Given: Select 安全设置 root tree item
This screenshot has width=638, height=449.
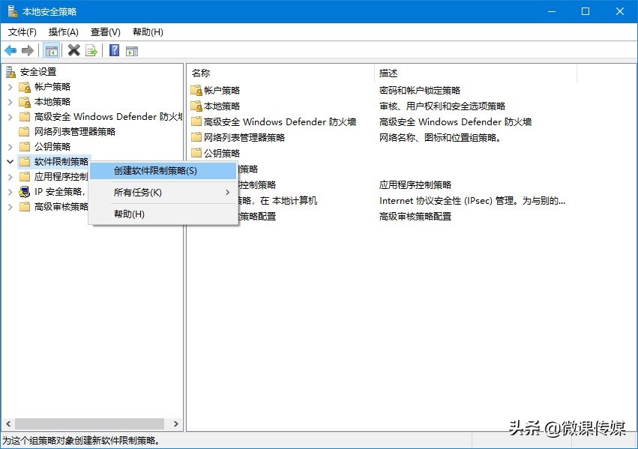Looking at the screenshot, I should (38, 72).
